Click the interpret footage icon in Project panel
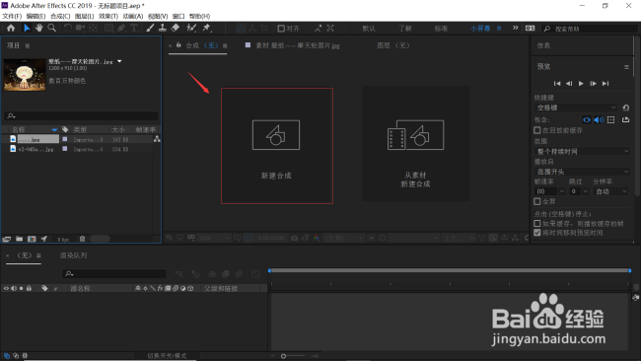The width and height of the screenshot is (641, 361). click(7, 239)
